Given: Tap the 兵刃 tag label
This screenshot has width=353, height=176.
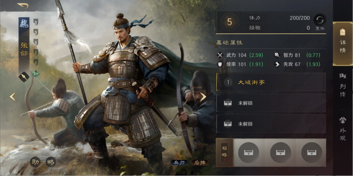Looking at the screenshot, I should pyautogui.click(x=179, y=163).
